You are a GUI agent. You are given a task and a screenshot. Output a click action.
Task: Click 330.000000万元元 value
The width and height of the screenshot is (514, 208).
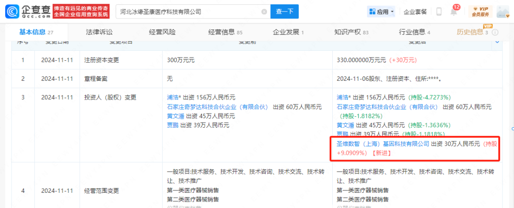(362, 60)
